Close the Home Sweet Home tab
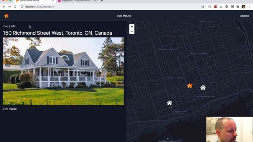The image size is (253, 142). point(53,1)
